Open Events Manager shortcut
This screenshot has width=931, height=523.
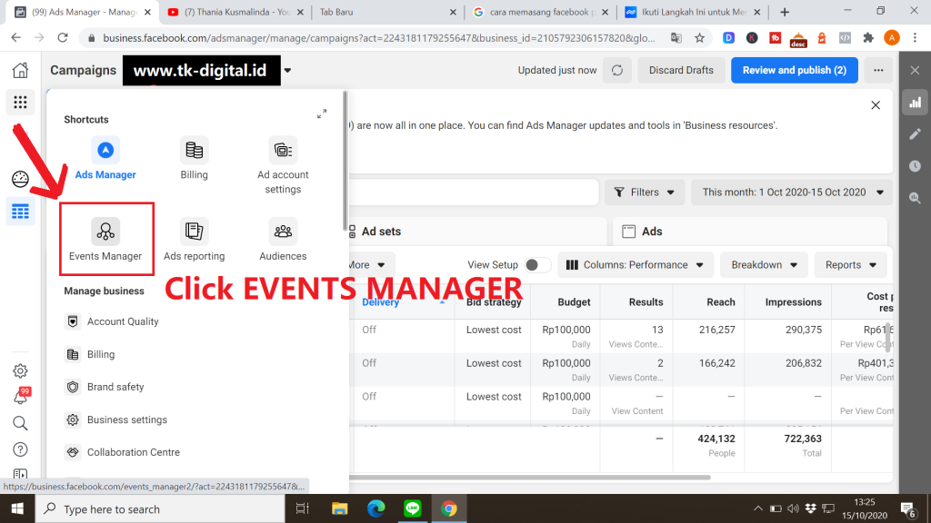click(x=105, y=239)
